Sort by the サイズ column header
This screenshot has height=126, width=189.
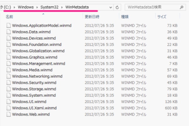tap(162, 17)
